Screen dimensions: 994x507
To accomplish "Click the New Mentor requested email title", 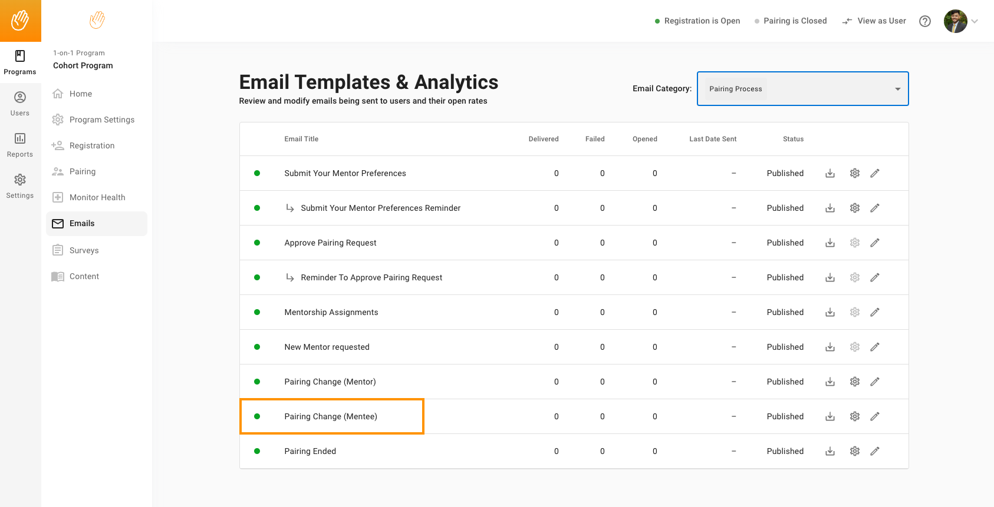I will 327,347.
